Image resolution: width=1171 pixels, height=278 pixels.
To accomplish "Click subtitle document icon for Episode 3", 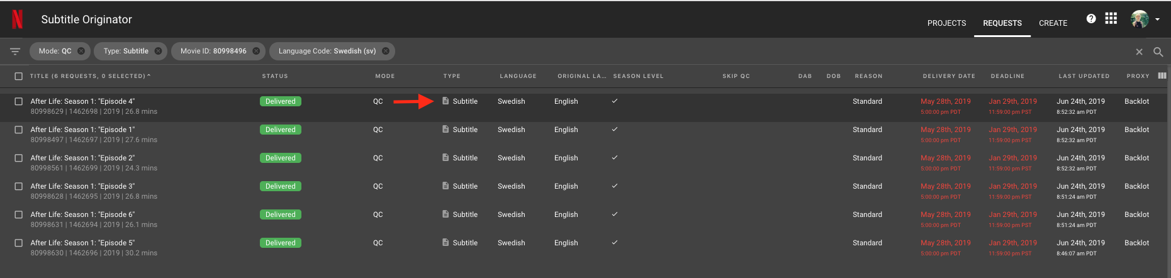I will (445, 186).
